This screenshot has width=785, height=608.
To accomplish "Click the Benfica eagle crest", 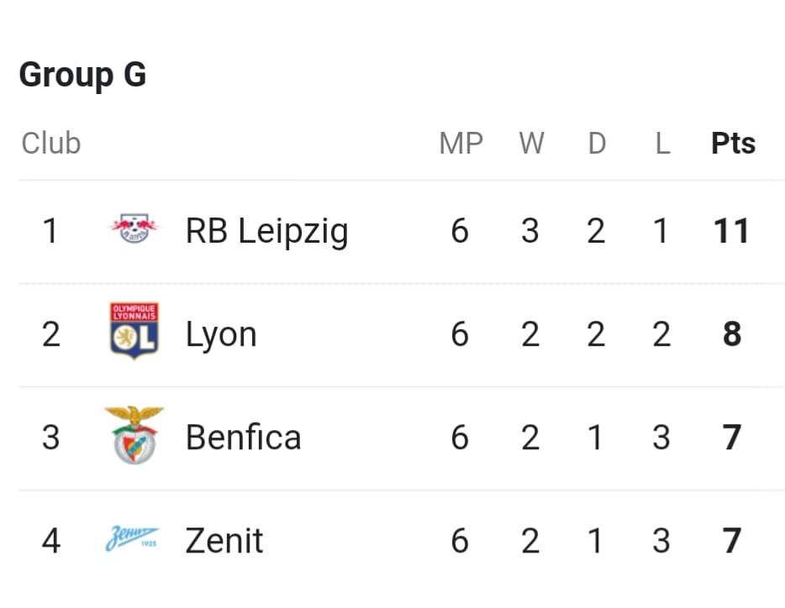I will [x=134, y=435].
